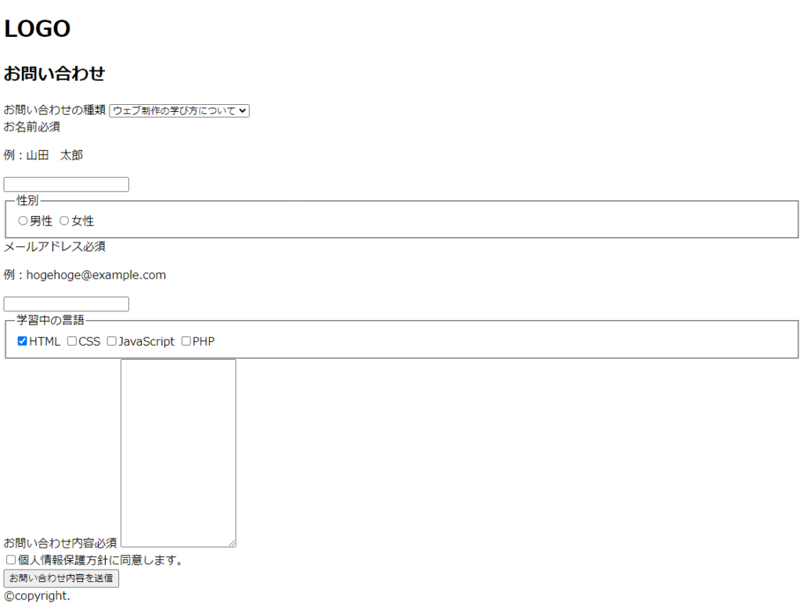Choose the 女性 radio button
This screenshot has width=802, height=604.
pyautogui.click(x=64, y=221)
